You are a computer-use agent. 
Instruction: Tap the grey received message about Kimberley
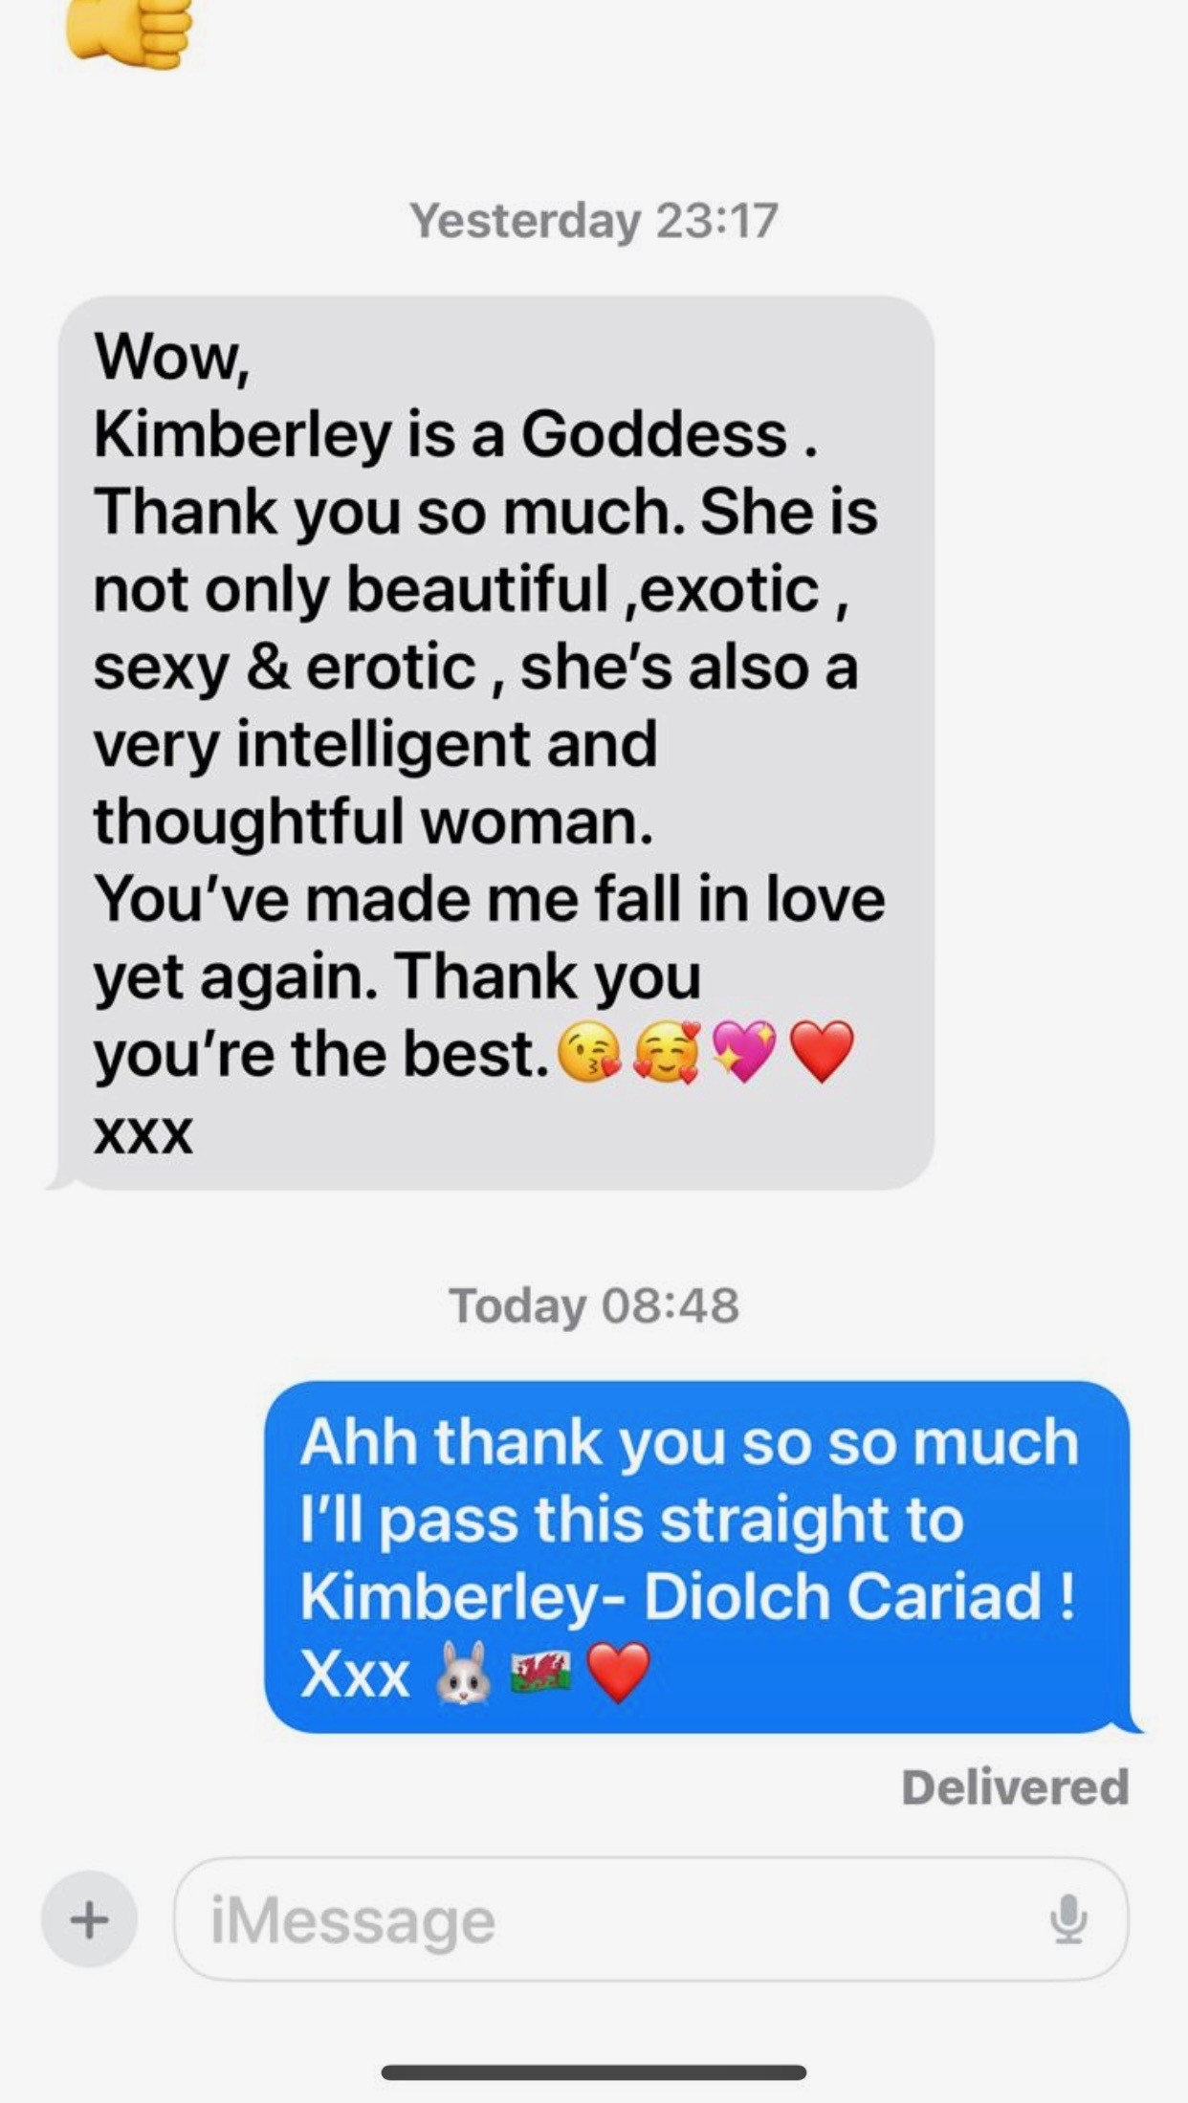495,743
